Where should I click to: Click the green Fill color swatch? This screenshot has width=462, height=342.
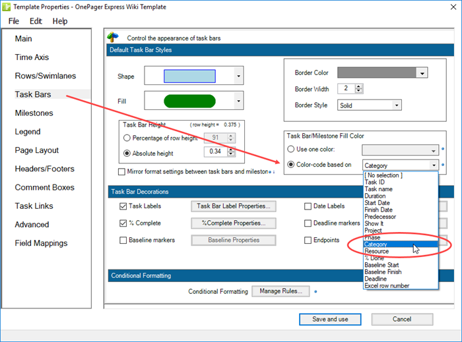point(189,101)
